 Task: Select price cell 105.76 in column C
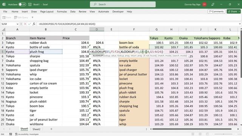click(x=76, y=70)
